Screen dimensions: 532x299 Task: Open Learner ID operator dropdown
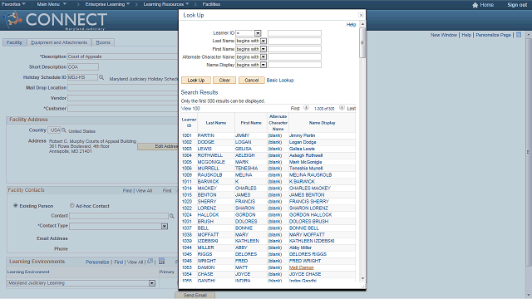[x=258, y=33]
